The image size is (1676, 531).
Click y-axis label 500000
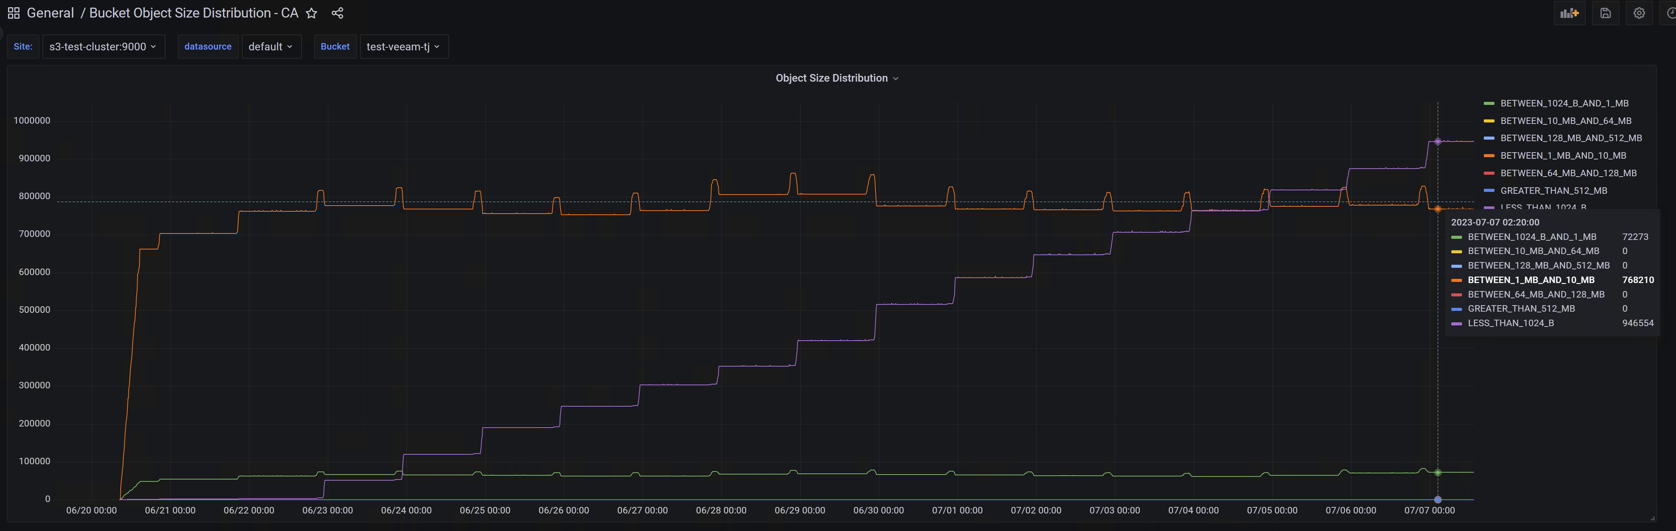[34, 310]
